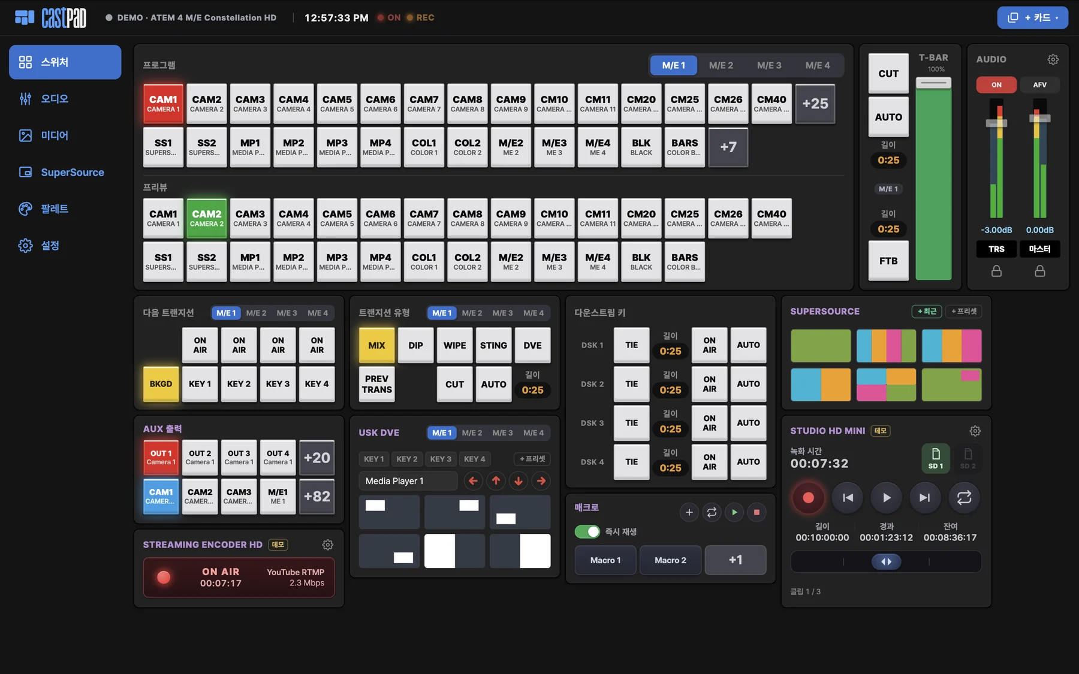1079x674 pixels.
Task: Click the 0.00dB 마스터 fader handle
Action: (x=1039, y=117)
